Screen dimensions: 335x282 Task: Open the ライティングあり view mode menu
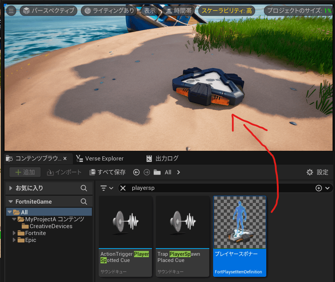pyautogui.click(x=109, y=10)
